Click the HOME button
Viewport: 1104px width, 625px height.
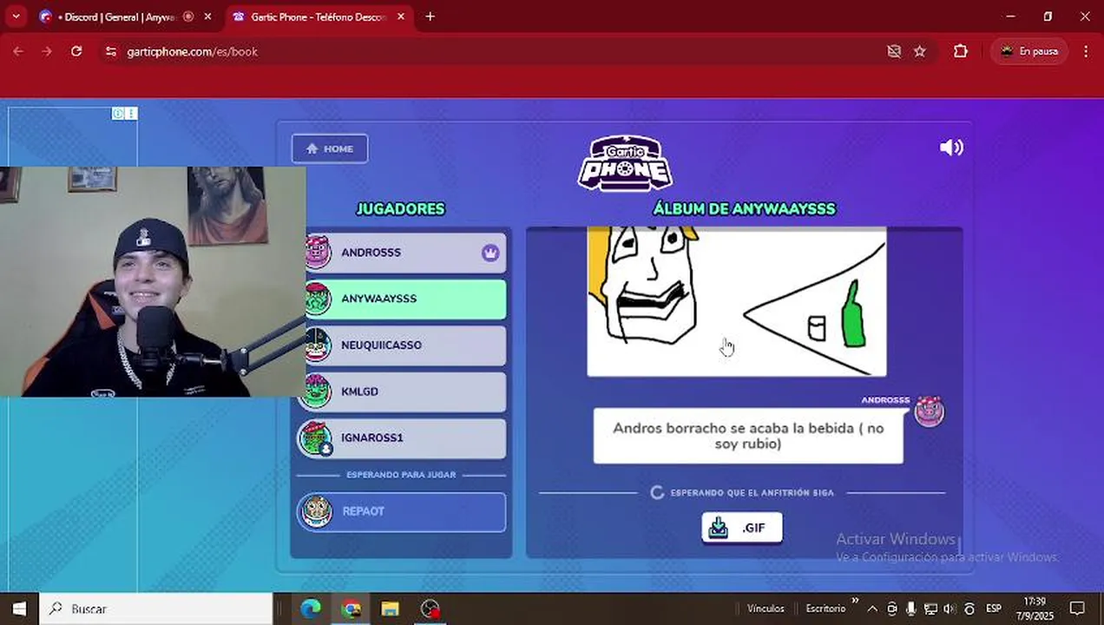pyautogui.click(x=330, y=148)
